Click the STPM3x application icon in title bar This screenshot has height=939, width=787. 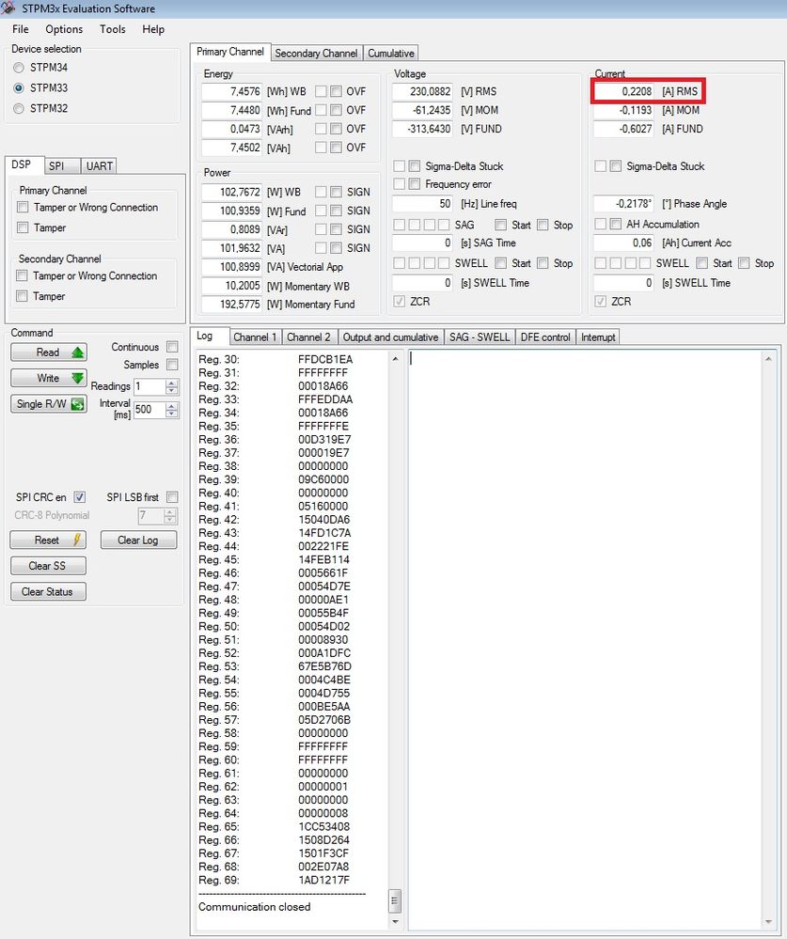8,8
